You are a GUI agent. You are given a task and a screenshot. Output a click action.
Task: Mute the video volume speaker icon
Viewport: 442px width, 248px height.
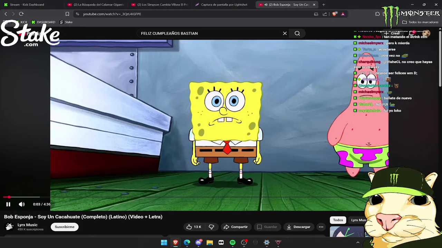click(22, 204)
